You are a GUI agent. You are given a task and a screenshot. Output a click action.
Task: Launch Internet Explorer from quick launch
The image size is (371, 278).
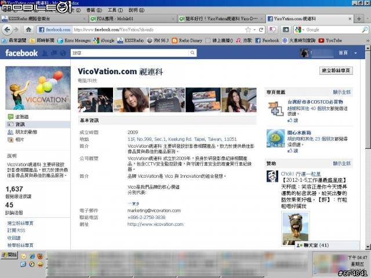[32, 256]
